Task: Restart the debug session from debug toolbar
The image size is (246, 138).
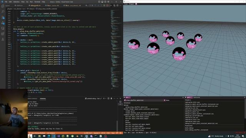Action: point(104,5)
